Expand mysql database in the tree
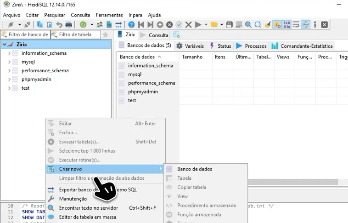Viewport: 348px width, 223px height. point(9,62)
